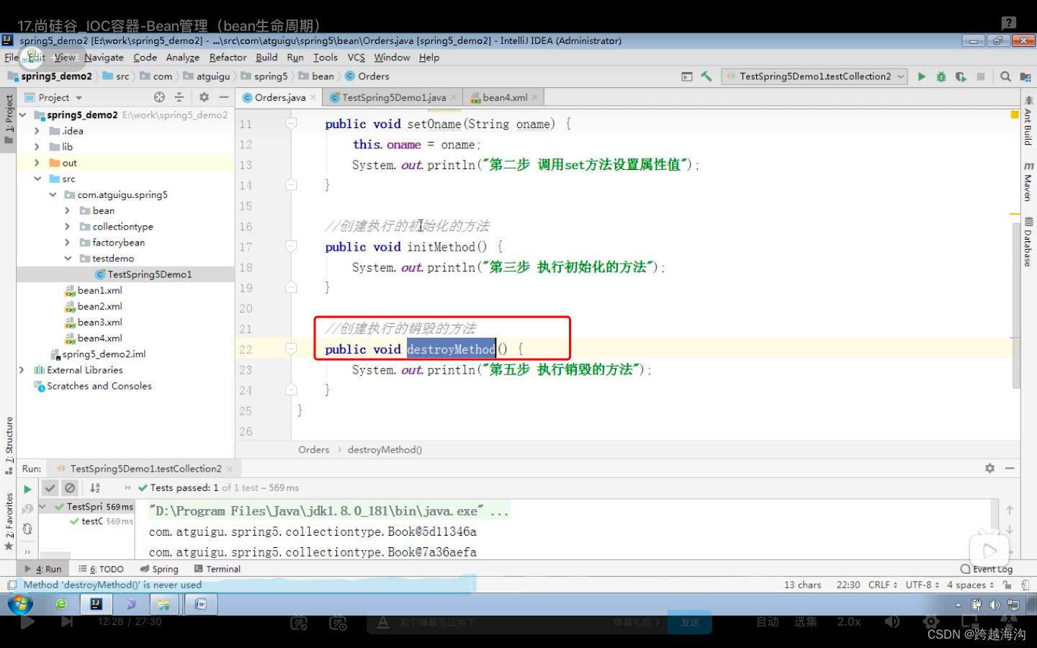Collapse the testdemo package
Screen dimensions: 1037x648
click(67, 258)
